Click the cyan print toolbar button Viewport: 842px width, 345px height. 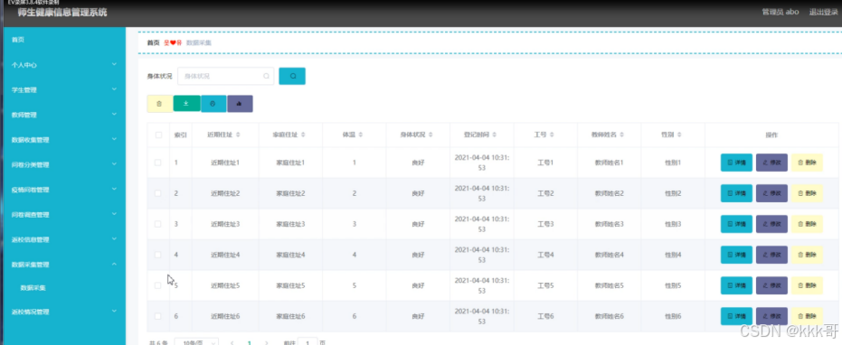[213, 104]
